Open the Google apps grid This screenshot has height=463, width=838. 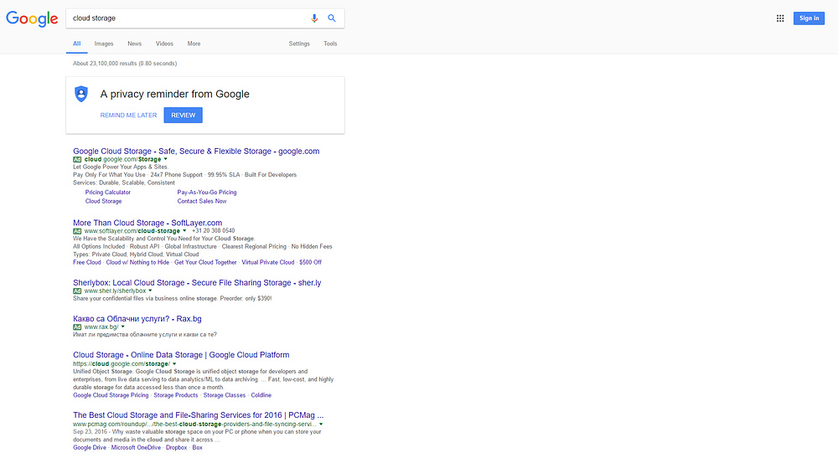780,18
